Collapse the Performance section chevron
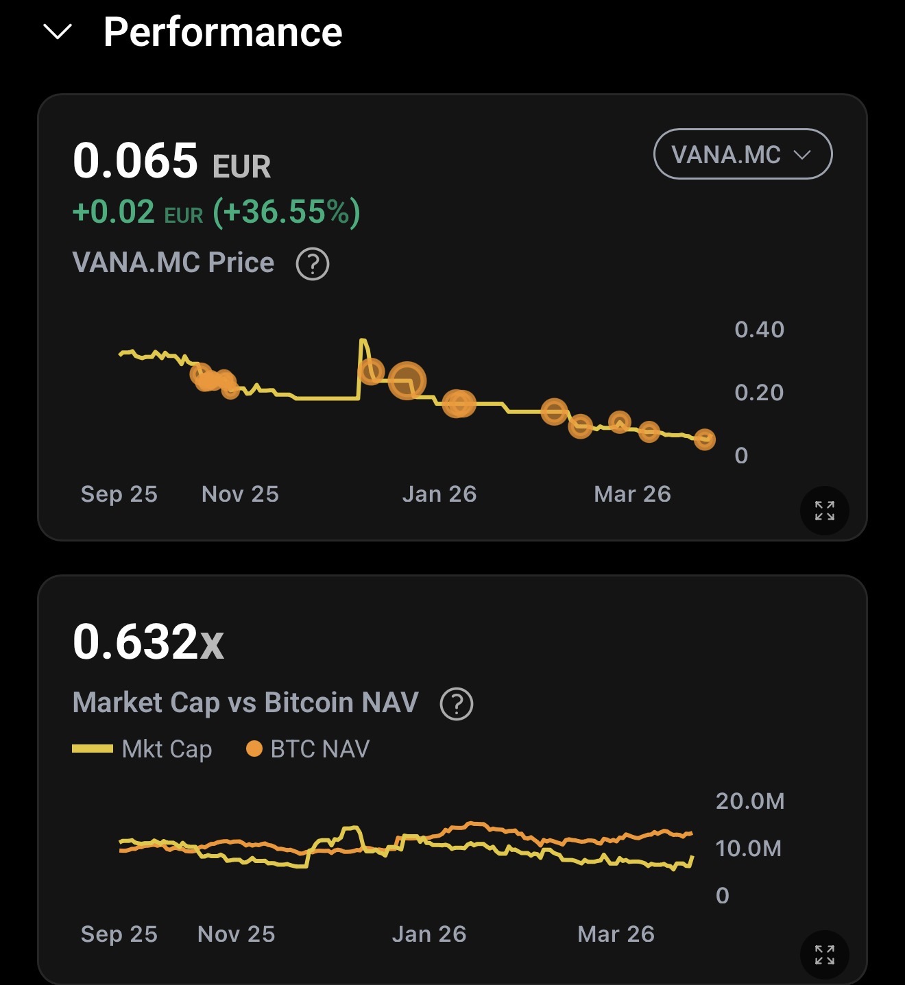Image resolution: width=905 pixels, height=985 pixels. 58,32
